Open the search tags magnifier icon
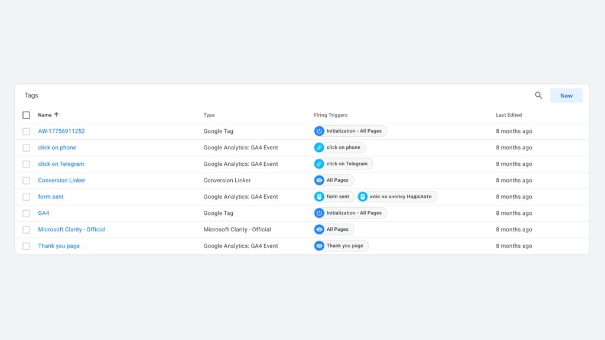 click(539, 95)
